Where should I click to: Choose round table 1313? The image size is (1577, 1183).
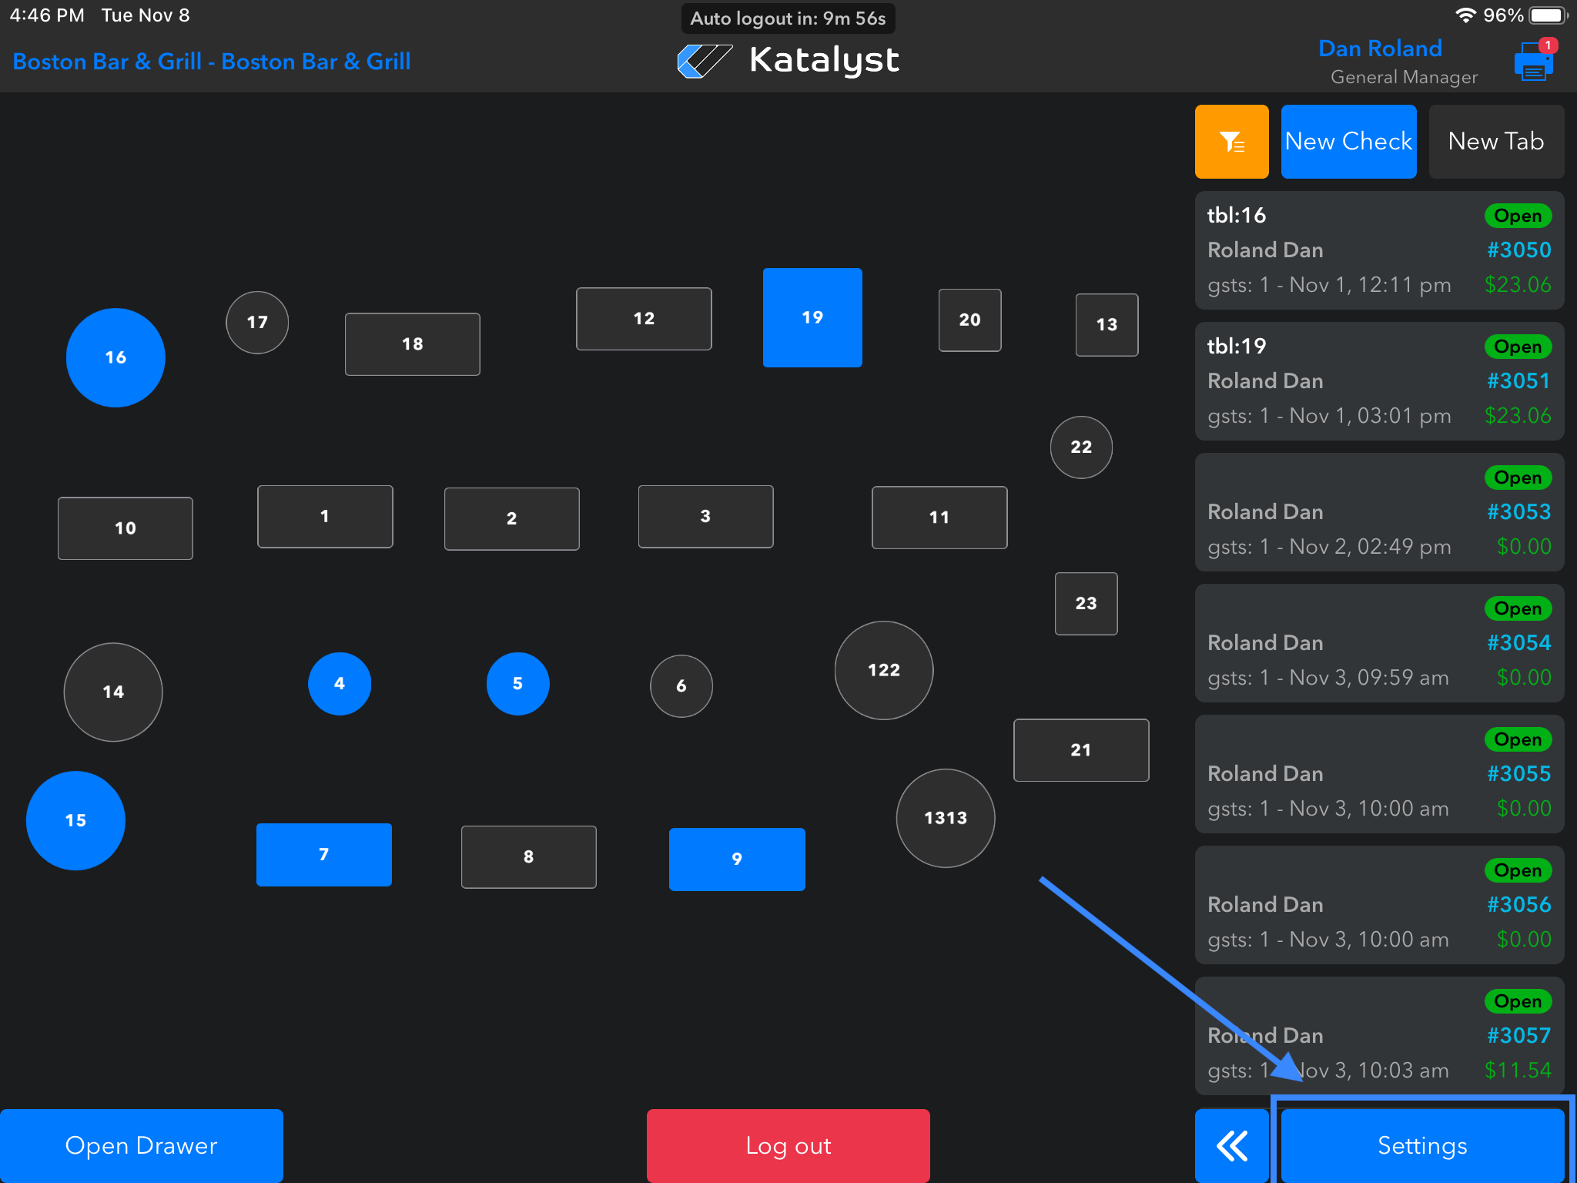pyautogui.click(x=945, y=818)
